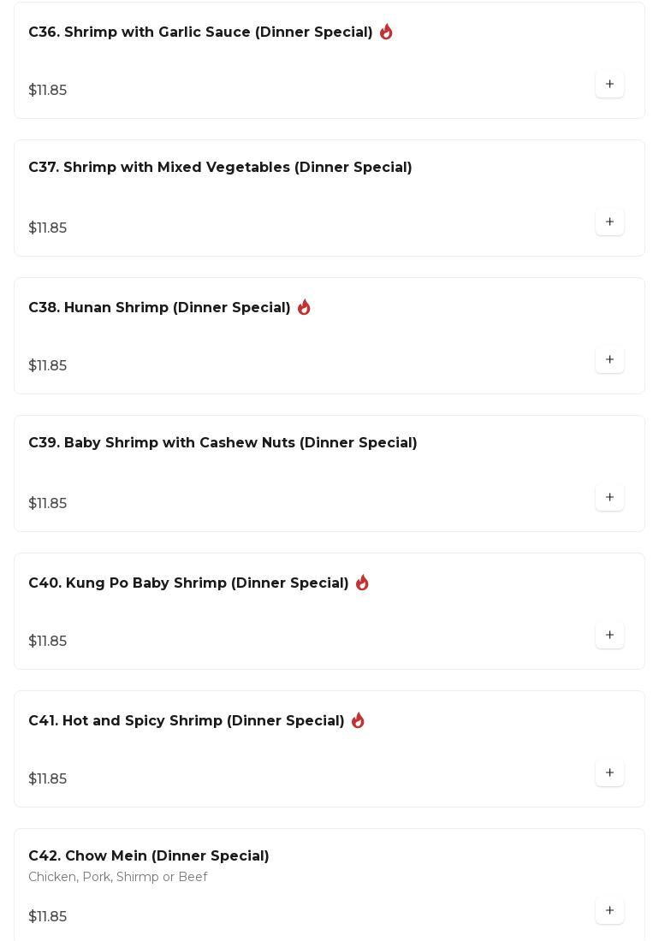
Task: Open C37 Shrimp with Mixed Vegetables title
Action: click(220, 168)
